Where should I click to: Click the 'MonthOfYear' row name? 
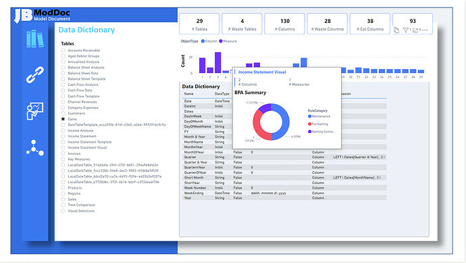194,152
